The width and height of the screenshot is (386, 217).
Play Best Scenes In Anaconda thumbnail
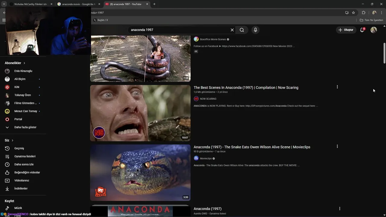[x=140, y=113]
